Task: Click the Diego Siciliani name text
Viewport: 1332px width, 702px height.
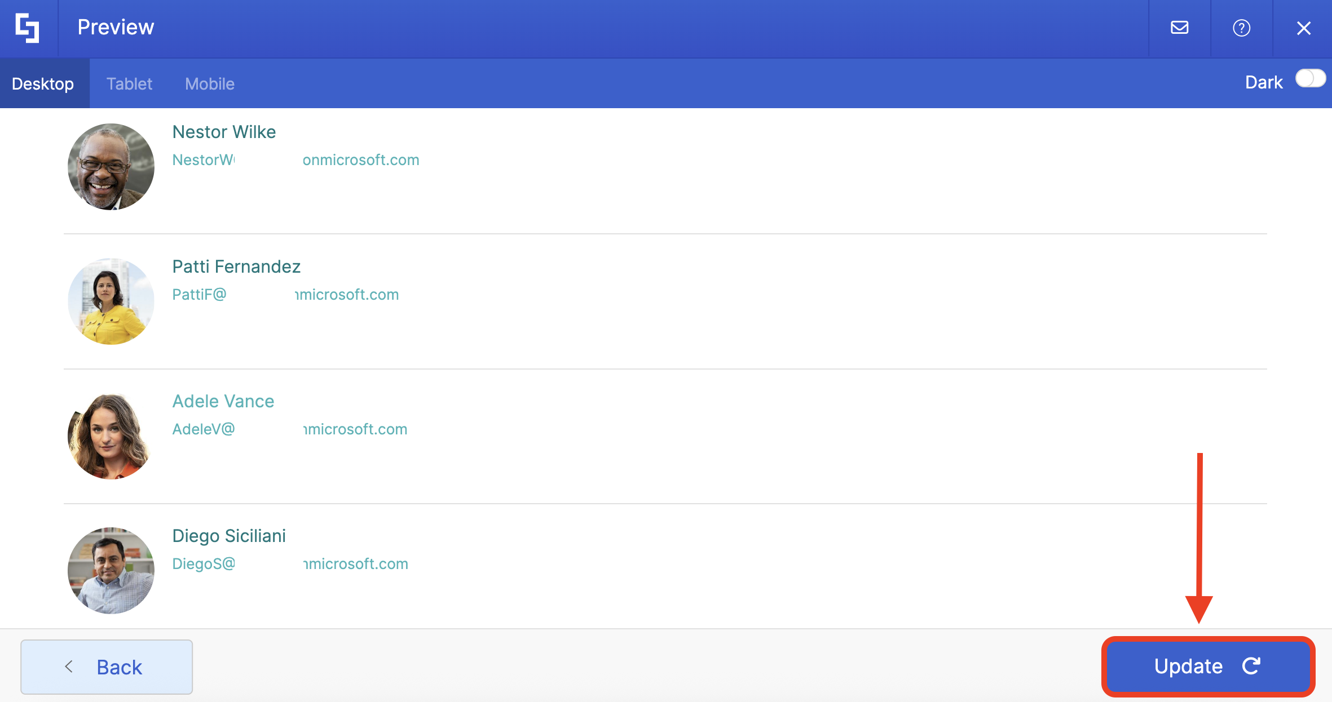Action: [x=229, y=536]
